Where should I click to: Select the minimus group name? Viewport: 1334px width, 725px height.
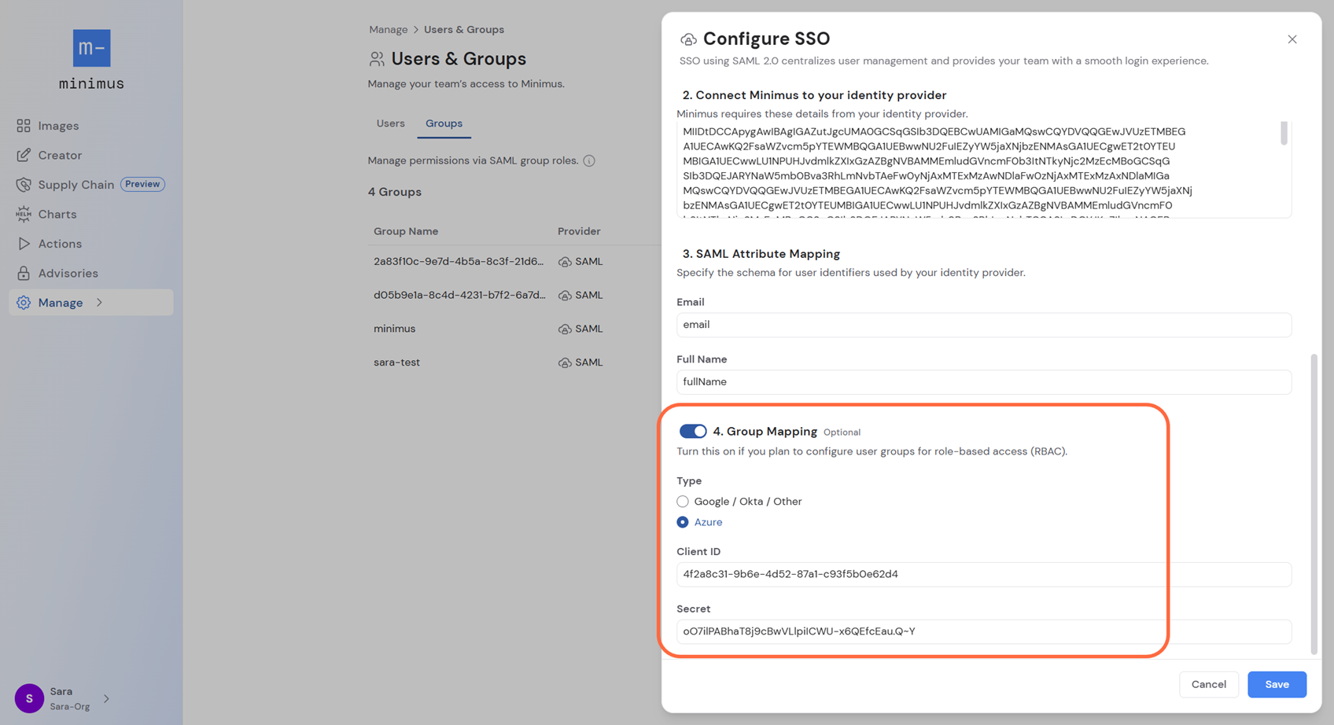[394, 329]
